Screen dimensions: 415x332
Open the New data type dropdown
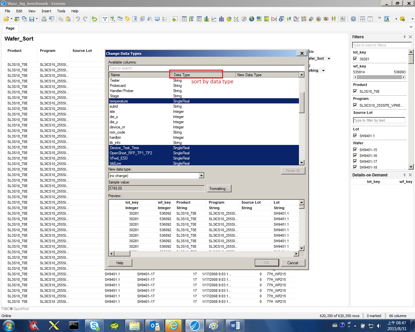point(201,176)
